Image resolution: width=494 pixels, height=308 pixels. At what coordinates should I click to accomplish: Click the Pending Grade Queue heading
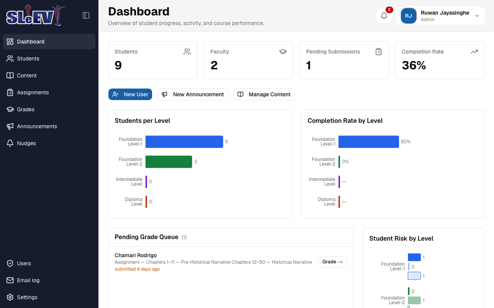[146, 237]
